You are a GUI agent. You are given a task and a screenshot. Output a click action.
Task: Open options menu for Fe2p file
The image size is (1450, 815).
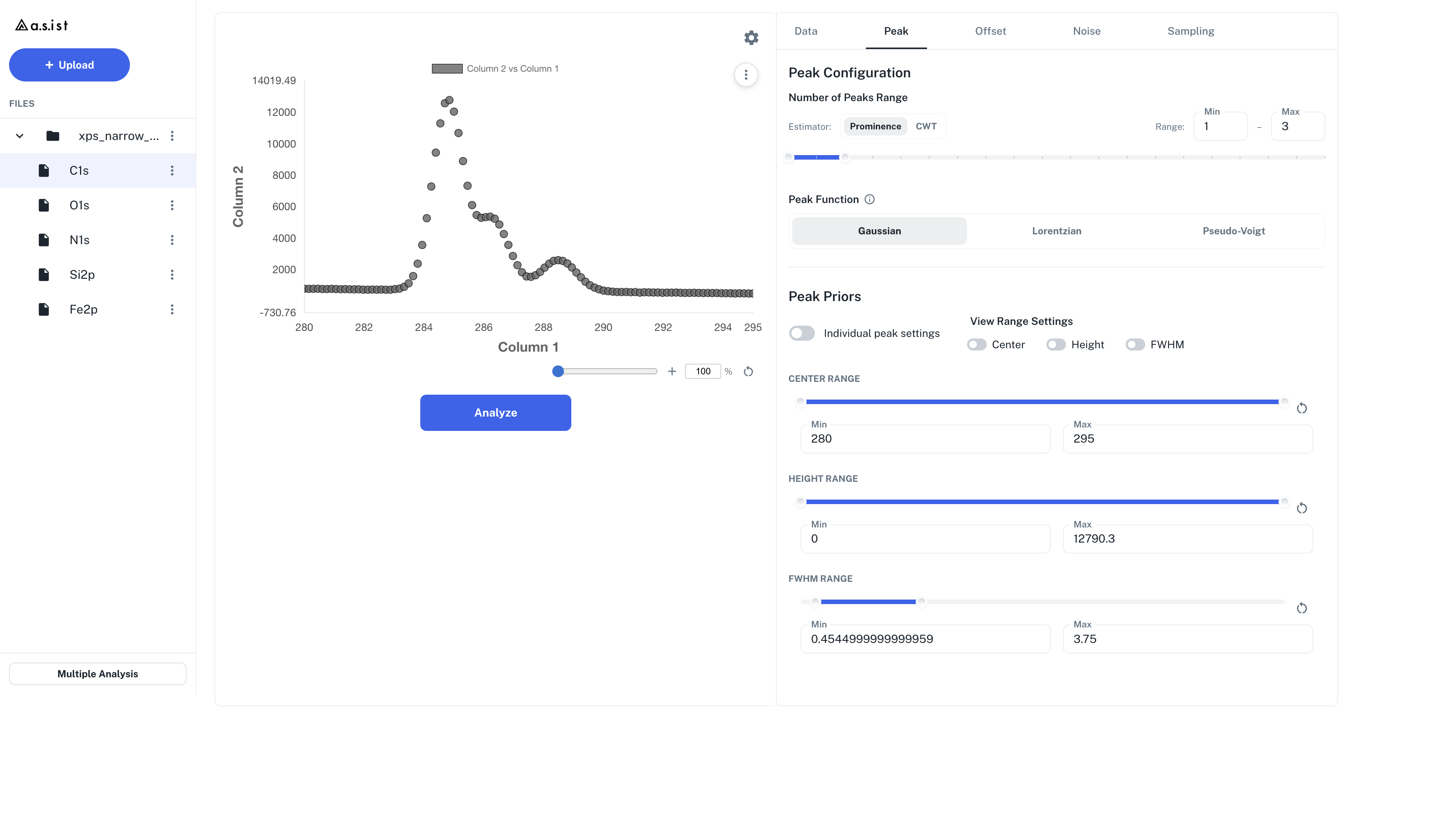pos(172,309)
